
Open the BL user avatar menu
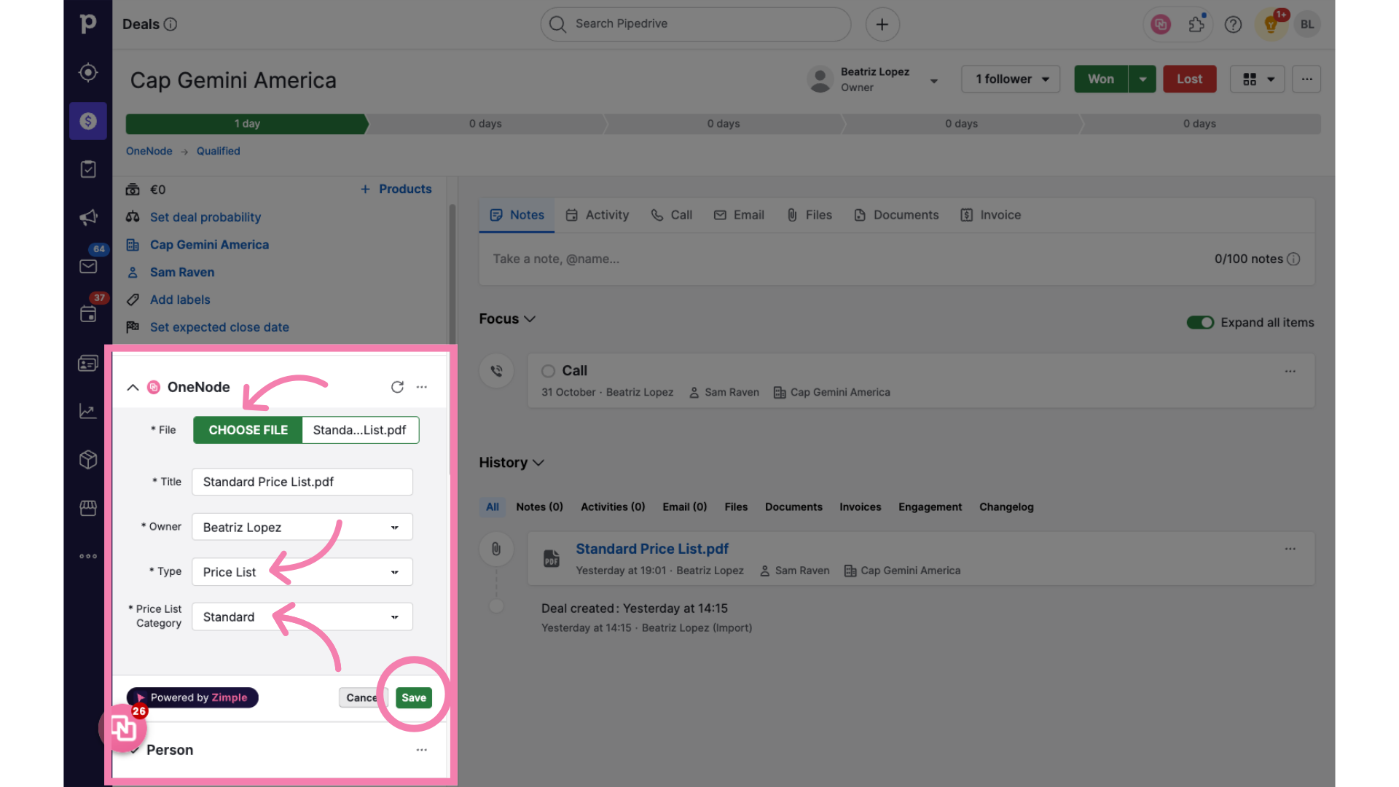pyautogui.click(x=1307, y=25)
